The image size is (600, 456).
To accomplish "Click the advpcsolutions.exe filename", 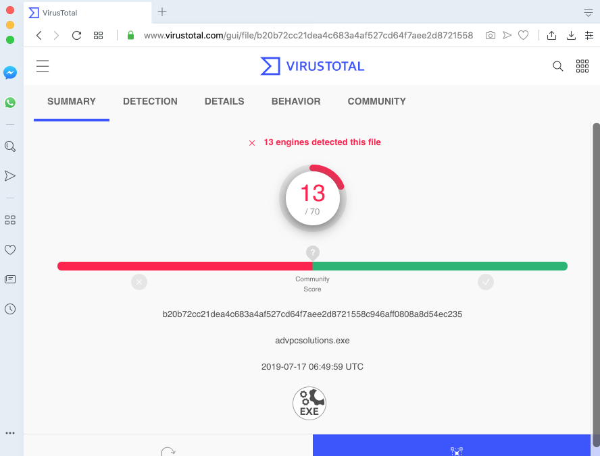I will 312,340.
